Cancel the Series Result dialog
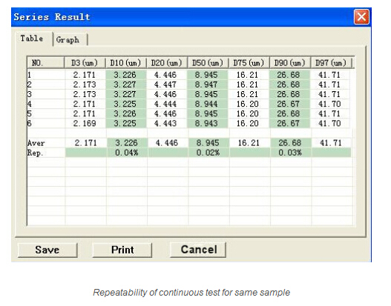Image resolution: width=391 pixels, height=306 pixels. click(198, 250)
